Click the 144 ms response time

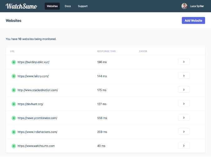102,76
